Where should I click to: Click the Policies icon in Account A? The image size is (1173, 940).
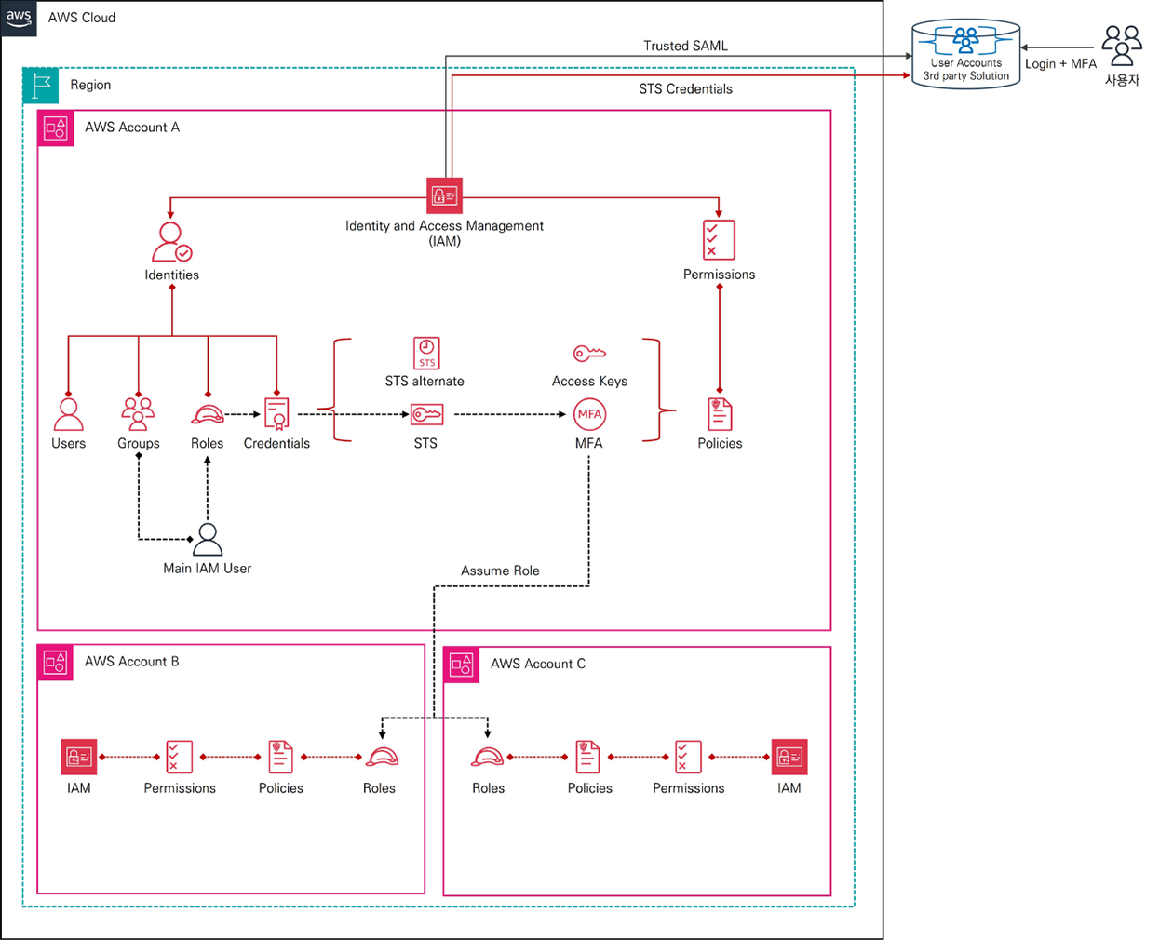[720, 414]
